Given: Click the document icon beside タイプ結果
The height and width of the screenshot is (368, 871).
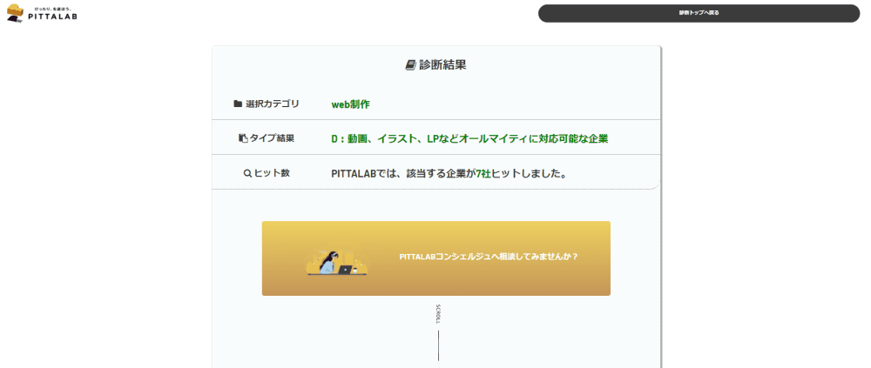Looking at the screenshot, I should [x=243, y=138].
